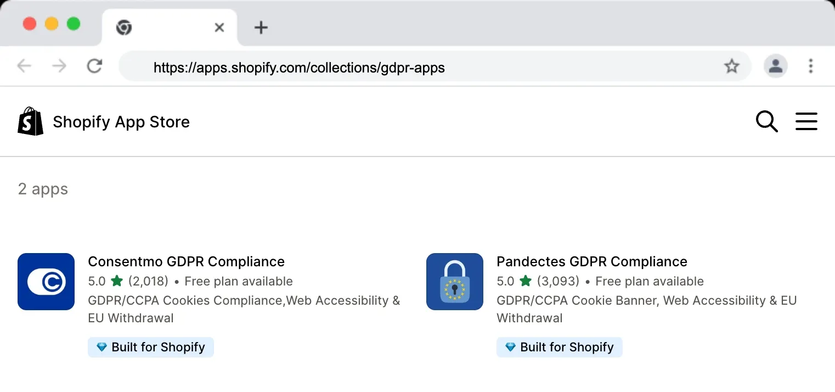835x392 pixels.
Task: Open the hamburger menu icon
Action: pos(806,121)
